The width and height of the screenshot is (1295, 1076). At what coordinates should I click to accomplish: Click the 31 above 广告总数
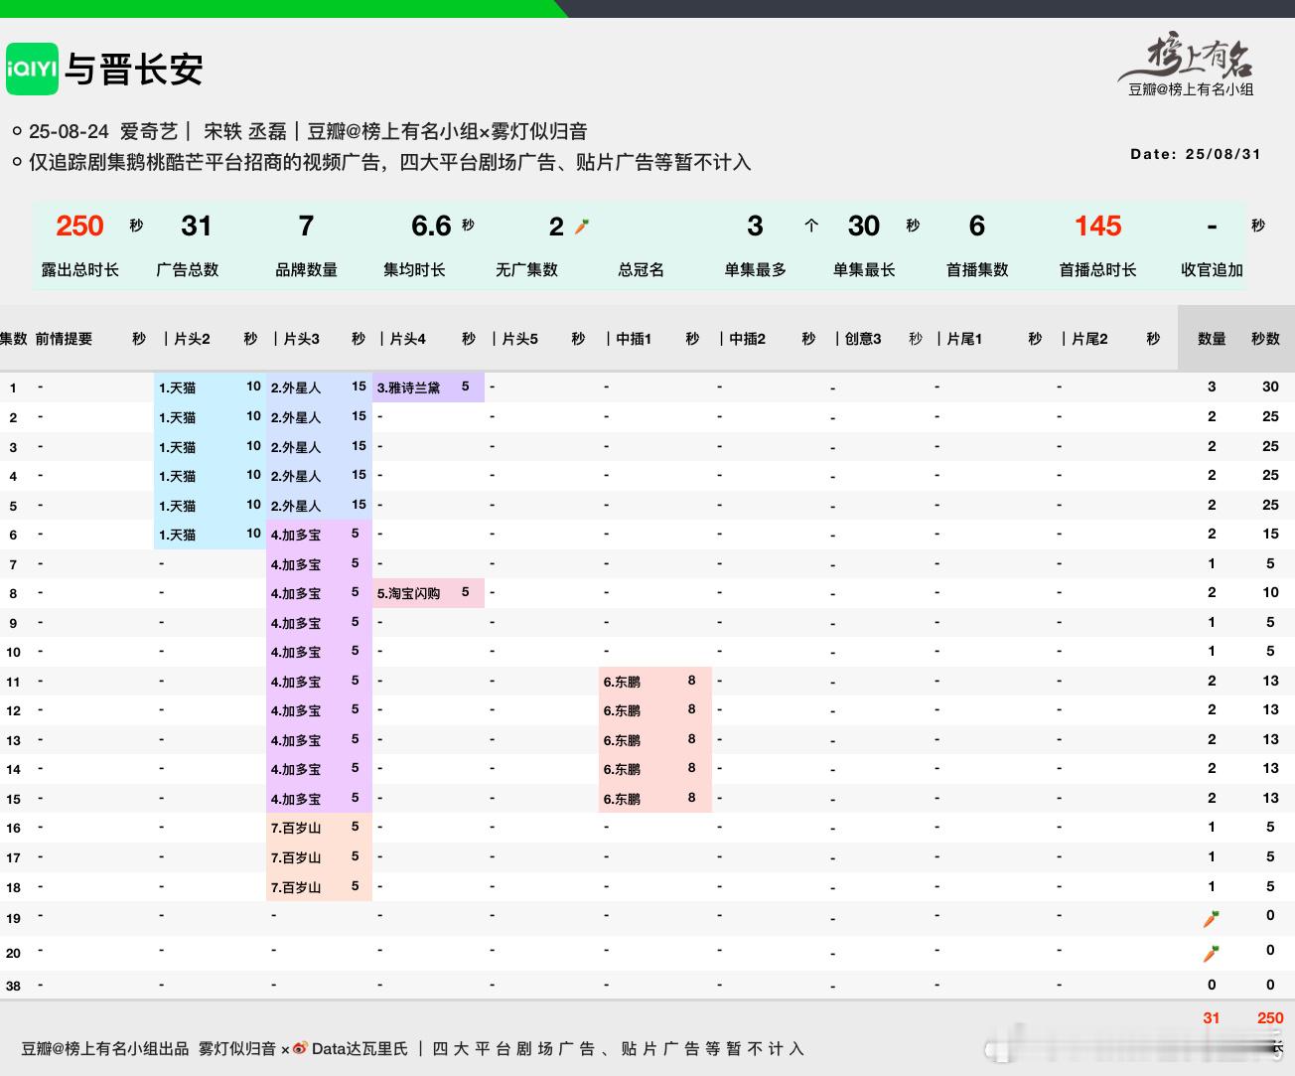197,226
